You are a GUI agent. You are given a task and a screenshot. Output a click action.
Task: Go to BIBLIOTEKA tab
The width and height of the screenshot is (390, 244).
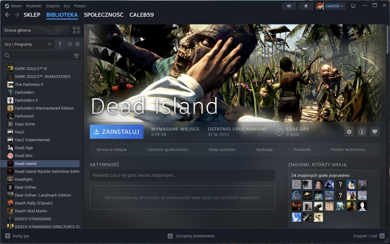[x=62, y=15]
